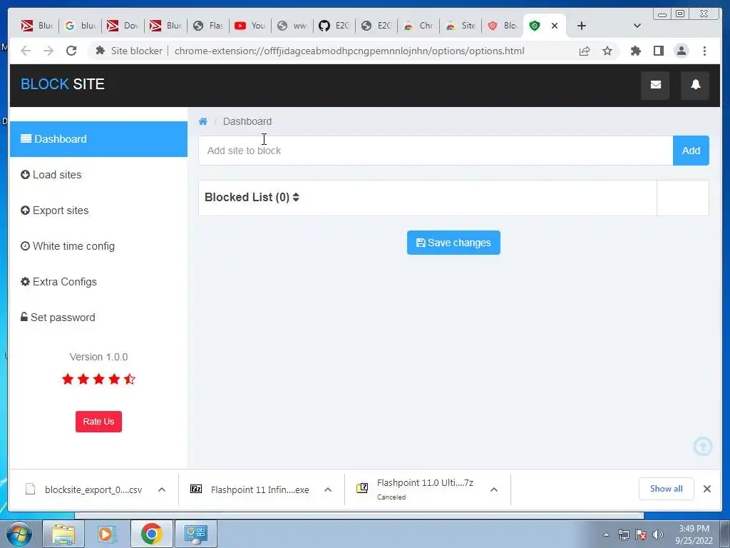Viewport: 730px width, 548px height.
Task: Switch to the Fla tab
Action: click(x=208, y=26)
